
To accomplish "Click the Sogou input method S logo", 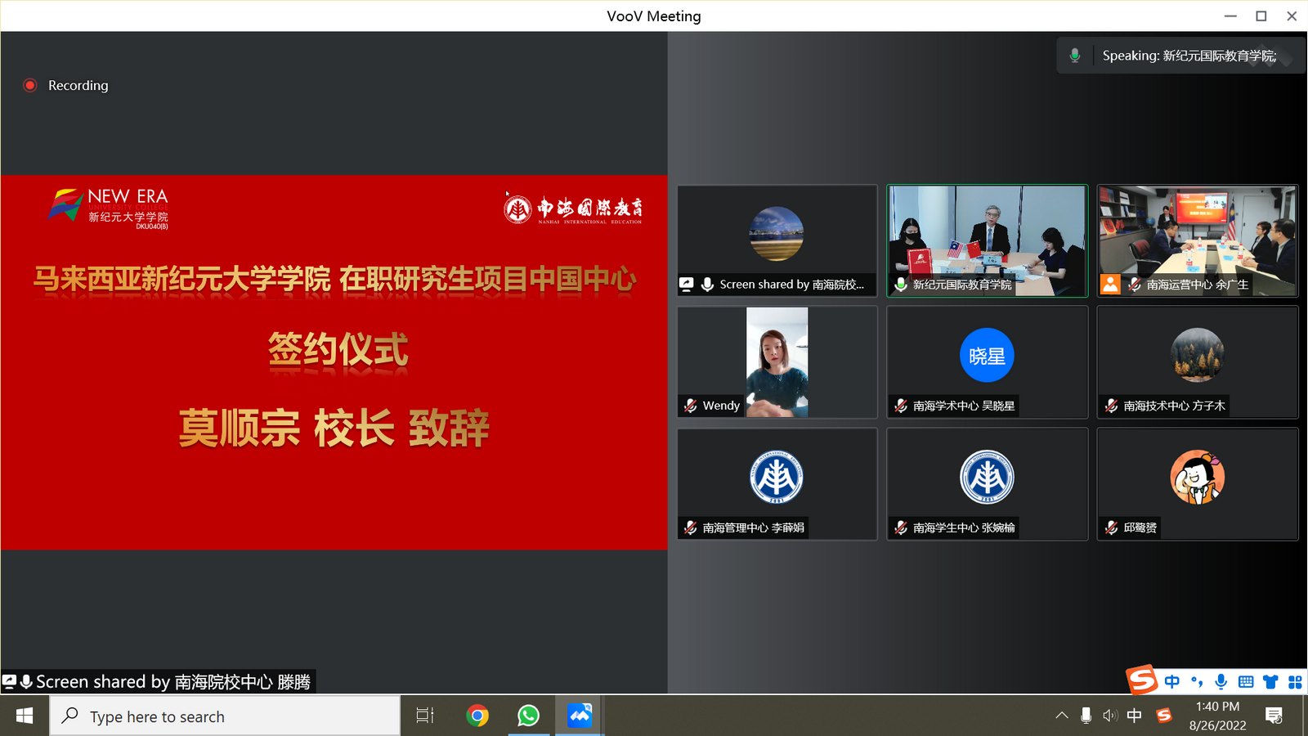I will click(x=1142, y=680).
